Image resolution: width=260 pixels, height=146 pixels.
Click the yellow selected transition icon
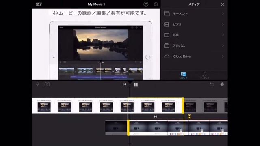click(189, 116)
